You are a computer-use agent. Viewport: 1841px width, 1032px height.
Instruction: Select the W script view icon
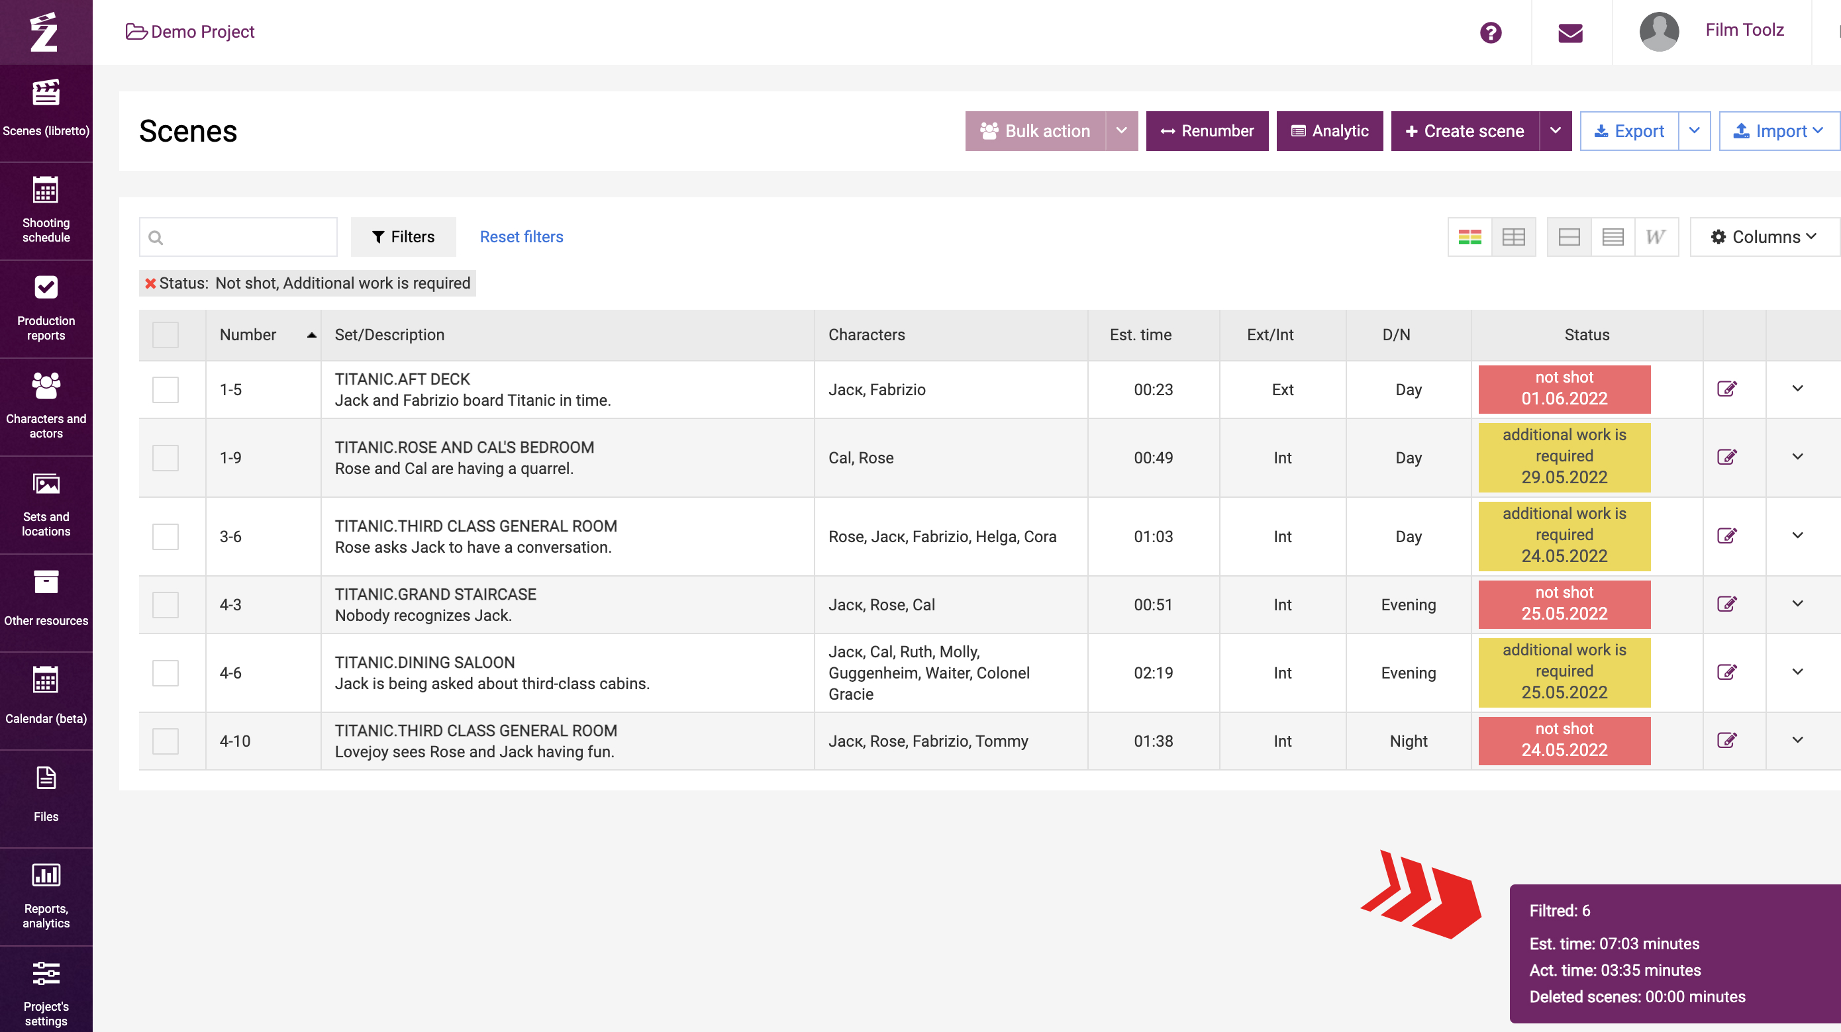1656,237
